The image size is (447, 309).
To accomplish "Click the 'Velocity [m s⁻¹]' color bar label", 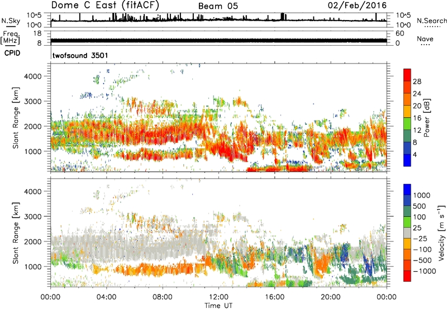I will (441, 233).
